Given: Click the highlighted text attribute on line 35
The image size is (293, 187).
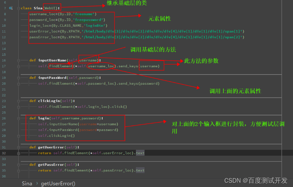Looking at the screenshot, I should click(x=140, y=171).
